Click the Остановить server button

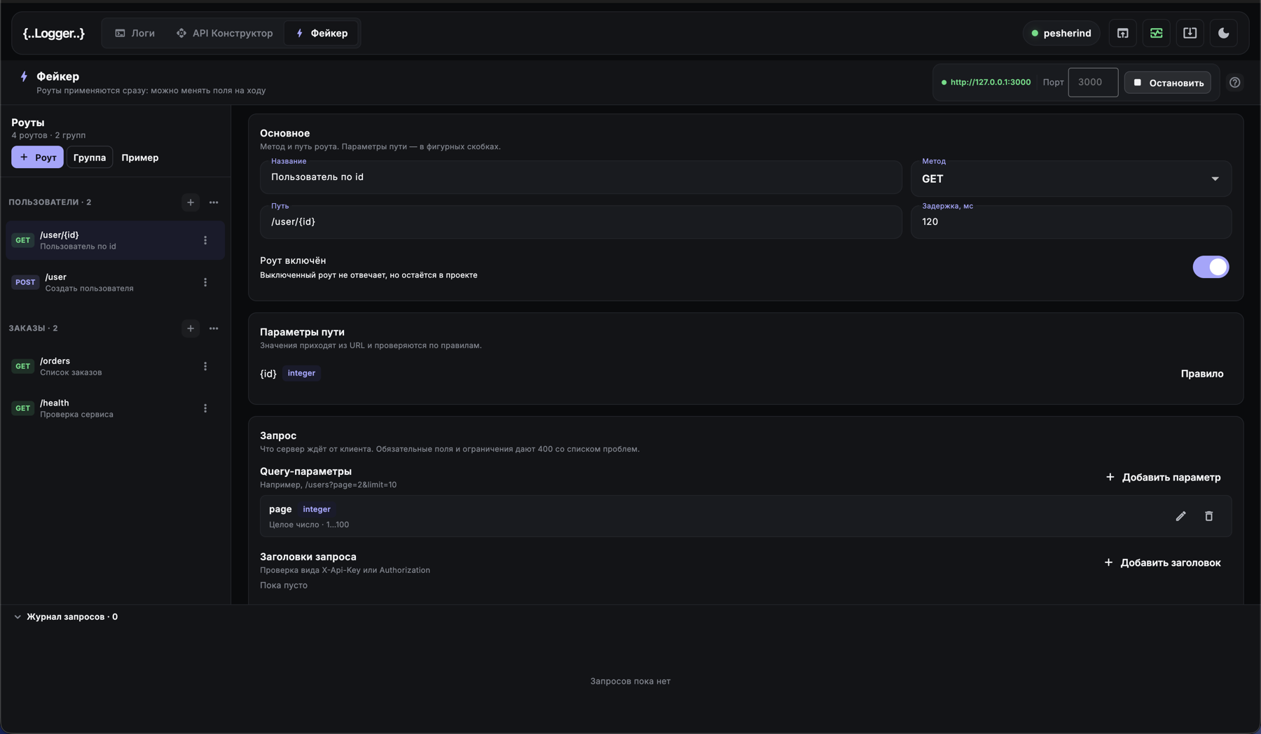point(1168,83)
